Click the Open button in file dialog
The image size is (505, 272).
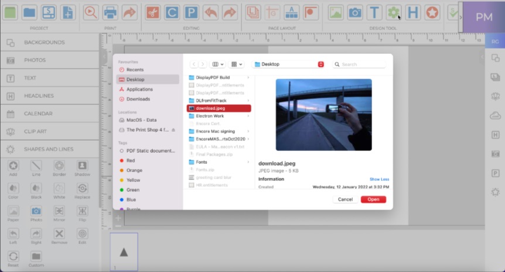(373, 199)
